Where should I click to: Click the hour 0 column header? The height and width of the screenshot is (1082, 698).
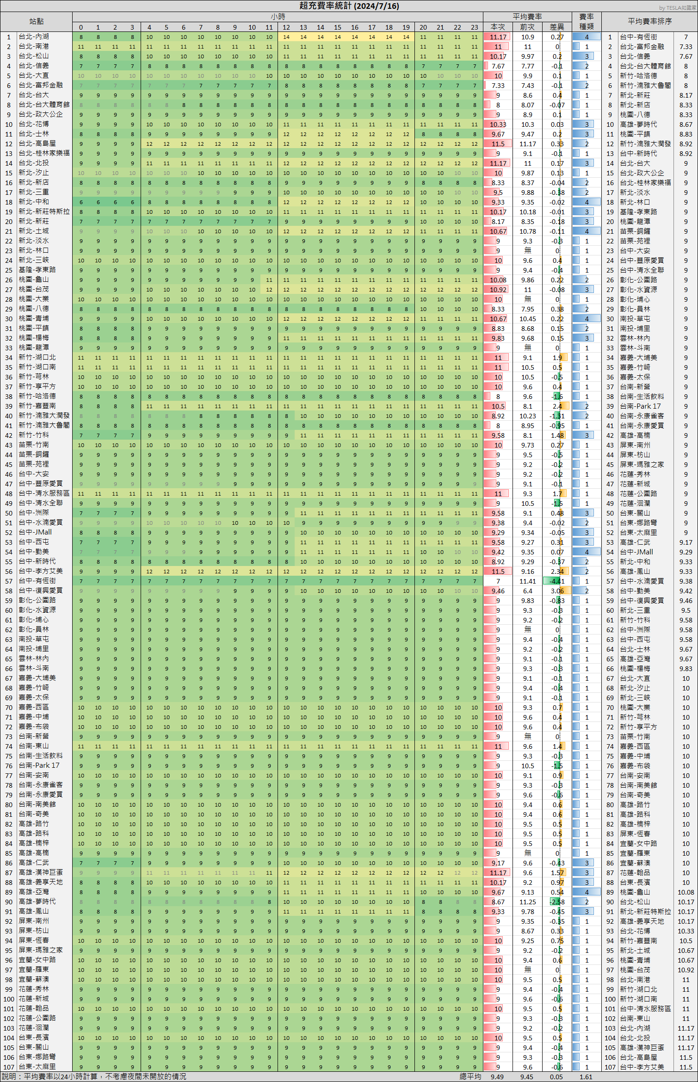click(81, 27)
